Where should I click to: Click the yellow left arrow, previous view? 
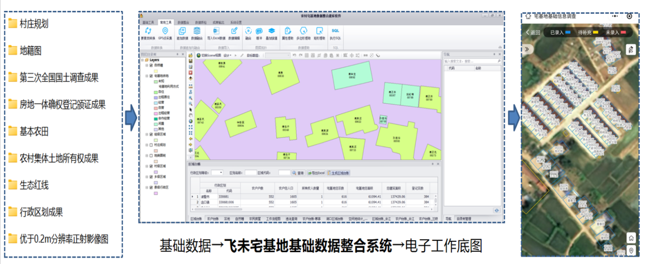pos(191,139)
